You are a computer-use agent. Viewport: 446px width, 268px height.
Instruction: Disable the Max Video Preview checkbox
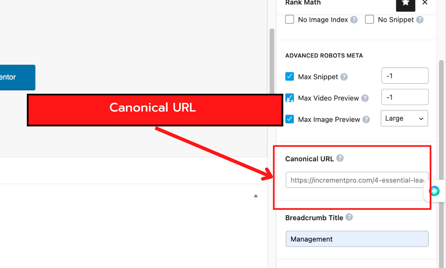tap(290, 98)
